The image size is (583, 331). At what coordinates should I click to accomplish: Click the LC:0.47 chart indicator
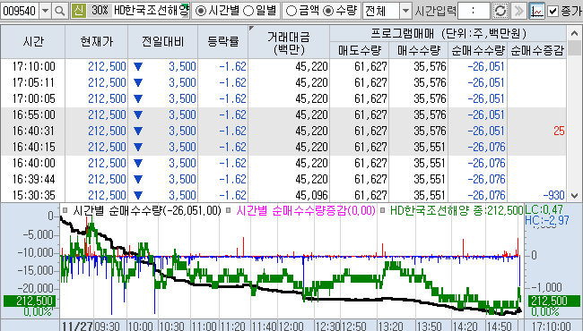[544, 209]
